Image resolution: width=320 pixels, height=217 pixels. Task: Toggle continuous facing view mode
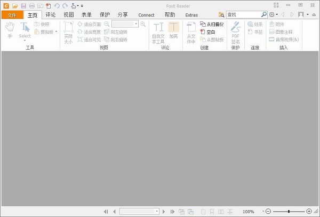(x=230, y=212)
